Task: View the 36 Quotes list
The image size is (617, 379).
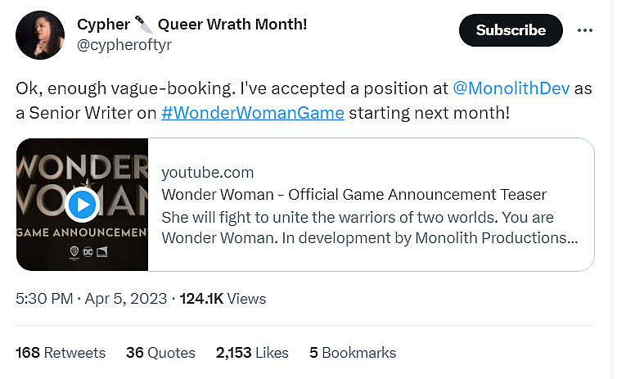Action: pyautogui.click(x=160, y=353)
